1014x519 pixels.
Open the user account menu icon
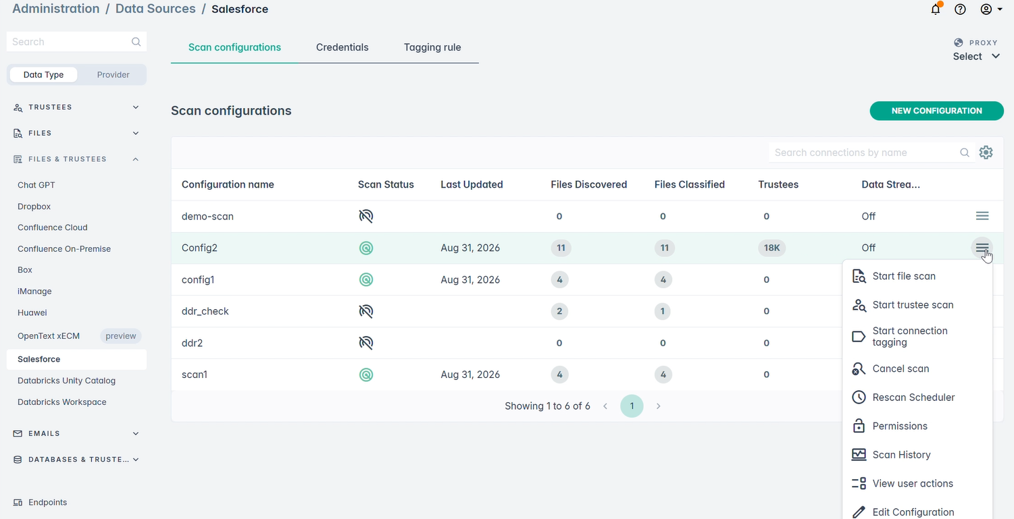991,9
